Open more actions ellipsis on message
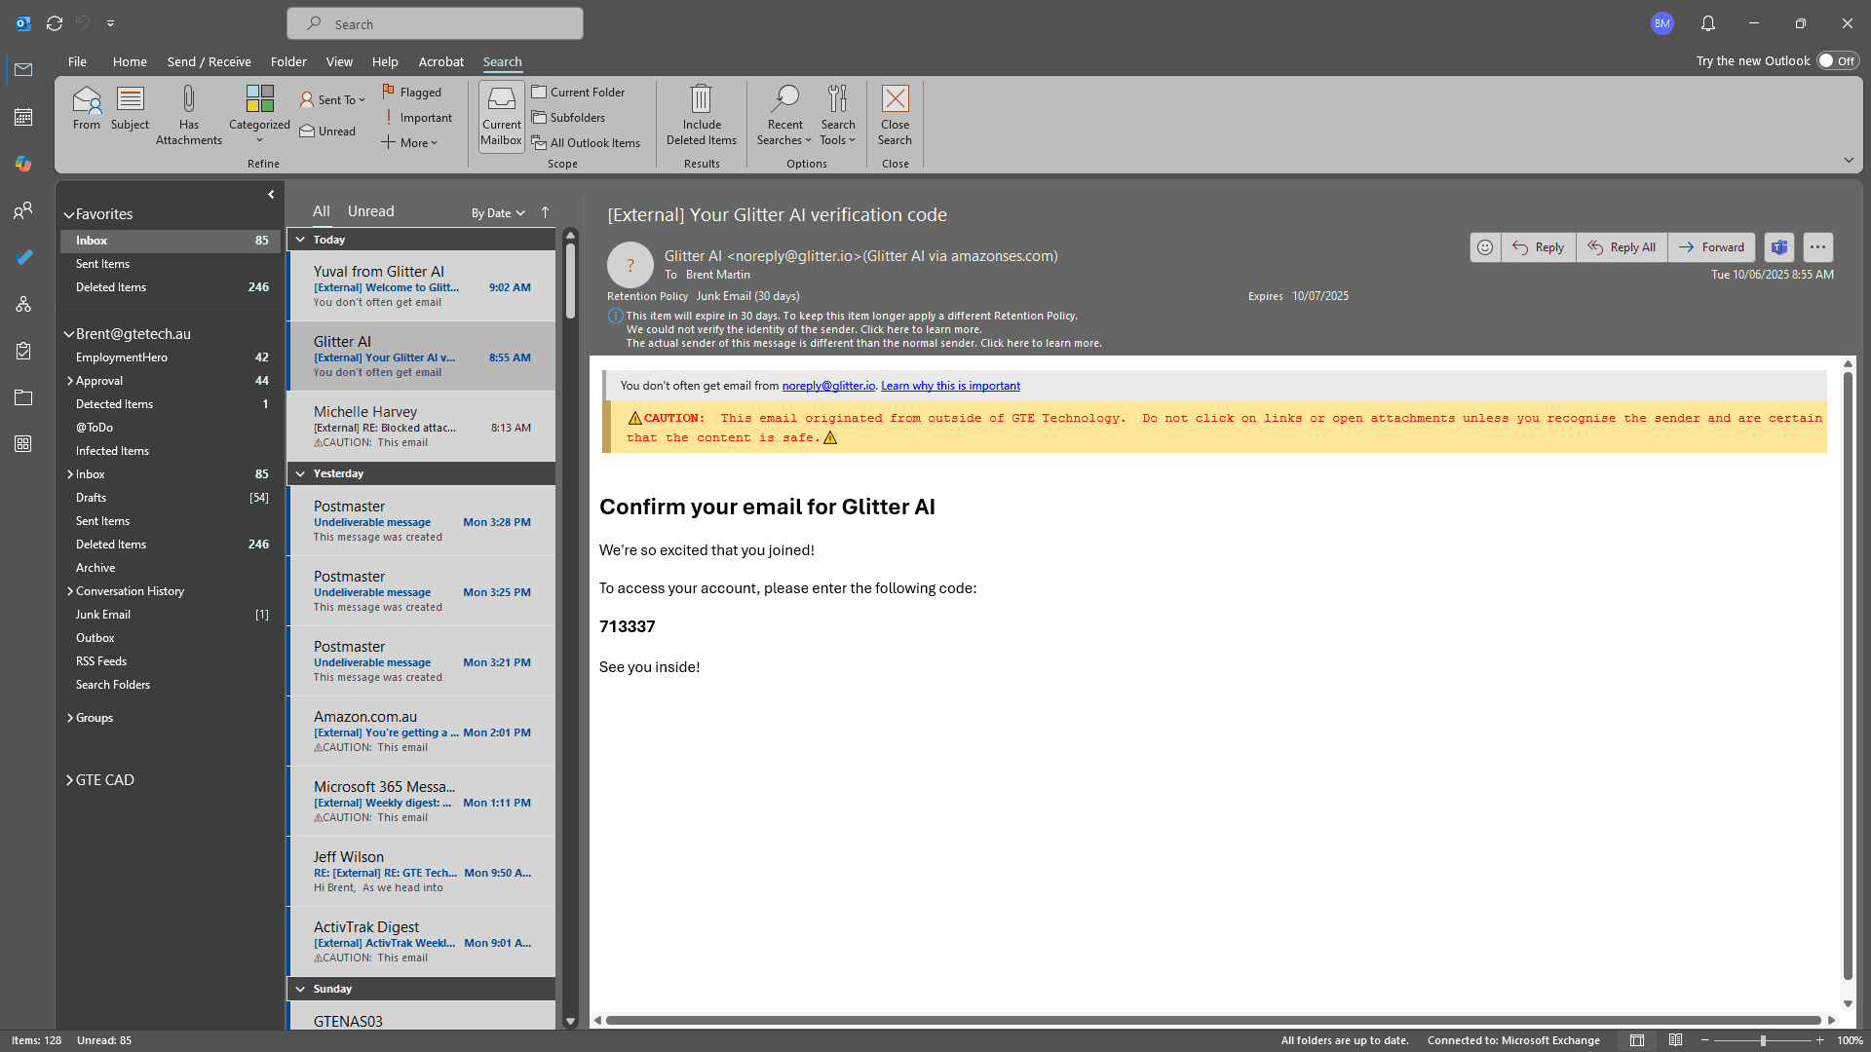The height and width of the screenshot is (1052, 1871). click(x=1818, y=247)
